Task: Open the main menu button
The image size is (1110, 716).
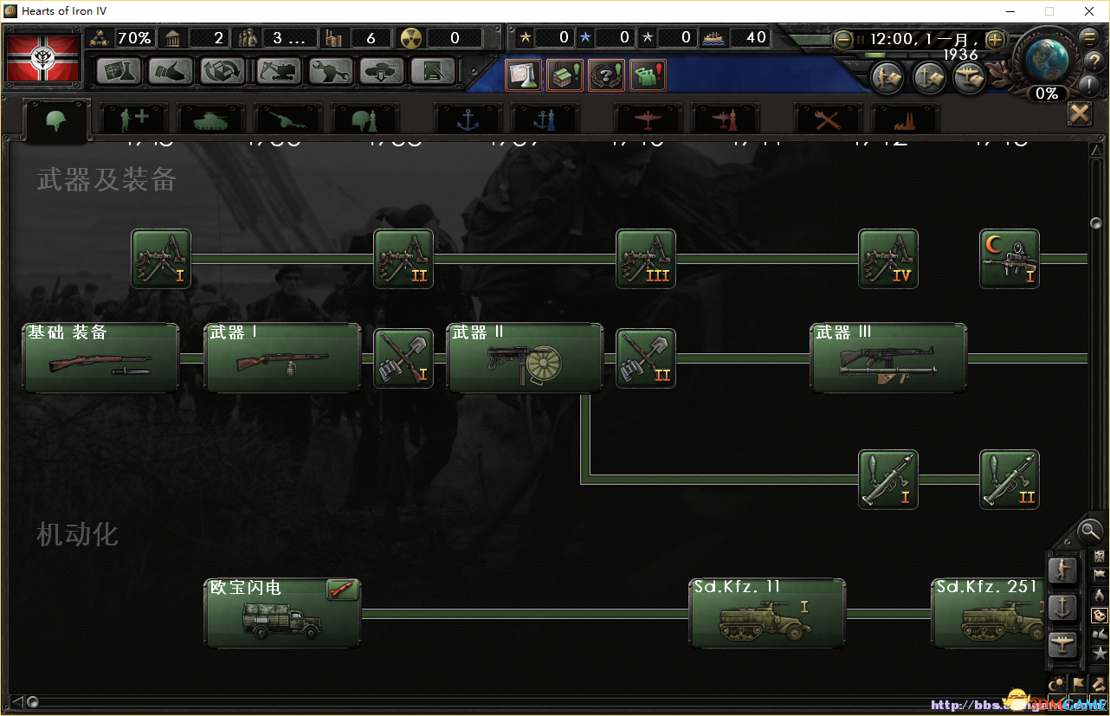Action: click(x=1088, y=38)
